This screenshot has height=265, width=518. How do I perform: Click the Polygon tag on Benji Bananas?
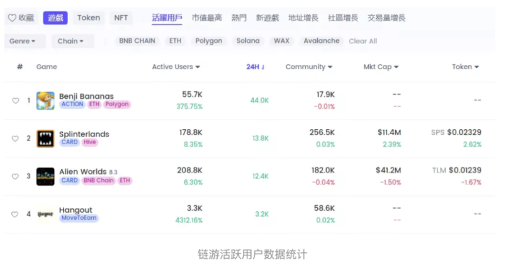tap(117, 104)
